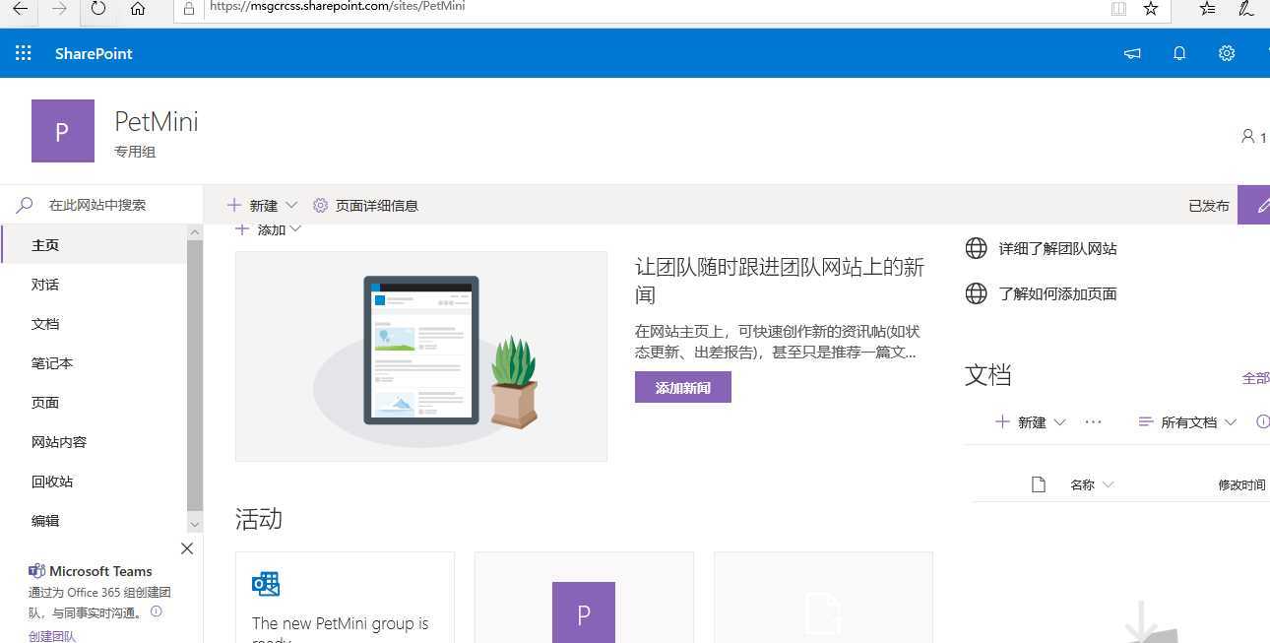This screenshot has height=643, width=1270.
Task: Open the 对话 section from the sidebar
Action: [45, 284]
